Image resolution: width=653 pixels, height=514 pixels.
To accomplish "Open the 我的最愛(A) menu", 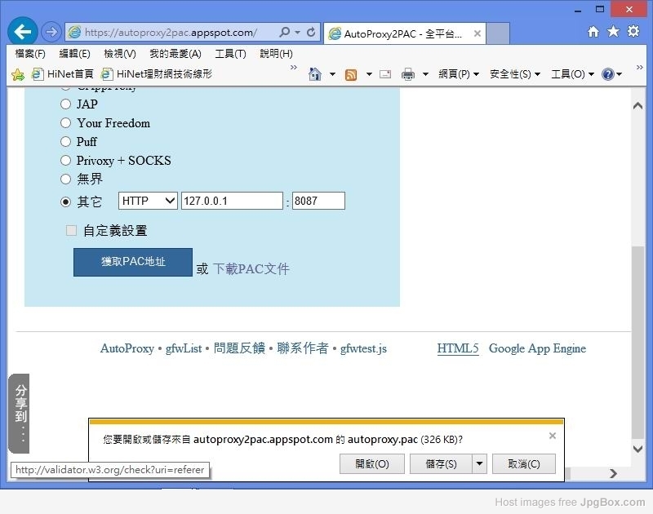I will (175, 54).
